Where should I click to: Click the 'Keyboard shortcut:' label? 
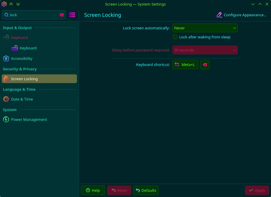(153, 65)
